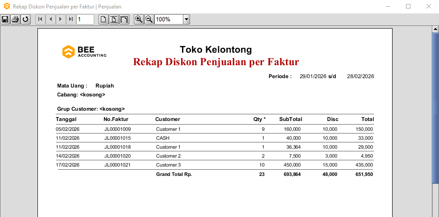The height and width of the screenshot is (217, 439).
Task: Click the 'Customer 3' cell
Action: pos(169,165)
